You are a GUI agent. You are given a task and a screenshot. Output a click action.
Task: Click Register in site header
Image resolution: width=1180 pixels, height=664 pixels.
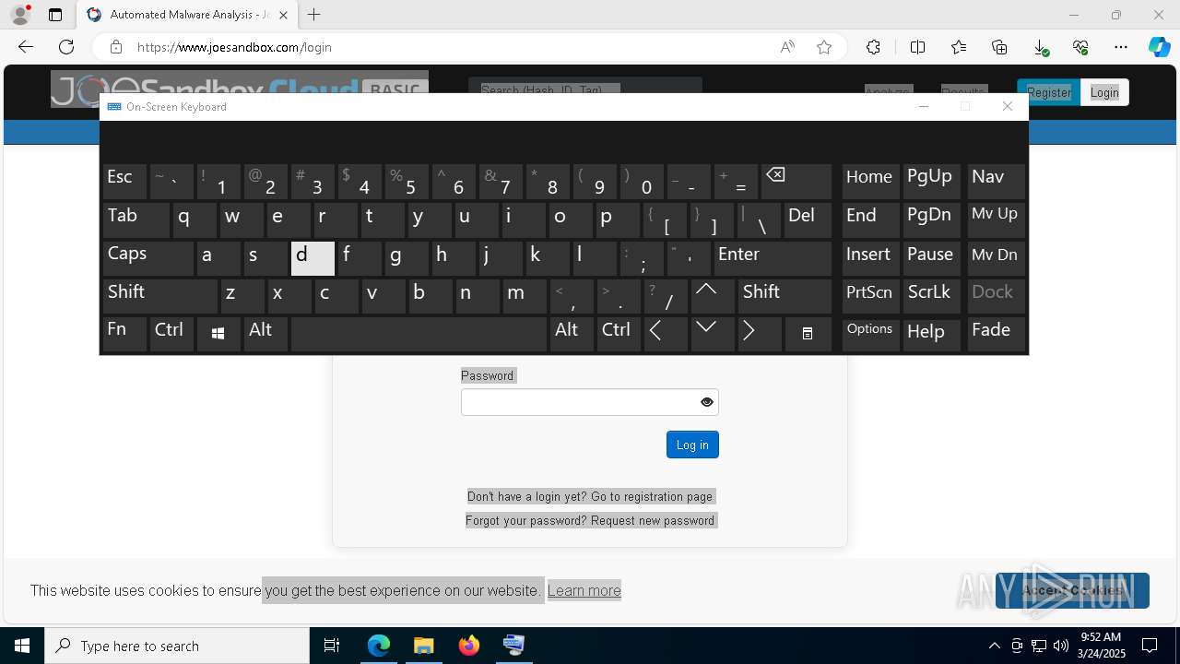click(x=1049, y=92)
